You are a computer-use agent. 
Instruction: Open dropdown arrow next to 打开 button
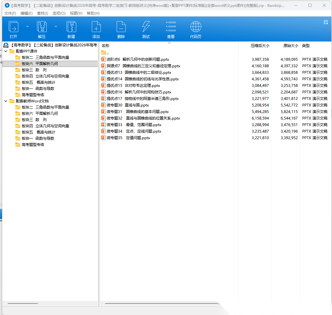(x=27, y=26)
